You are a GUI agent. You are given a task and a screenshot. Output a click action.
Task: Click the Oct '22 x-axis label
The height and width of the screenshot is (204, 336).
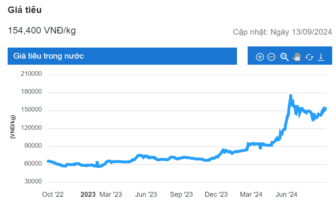pos(53,194)
